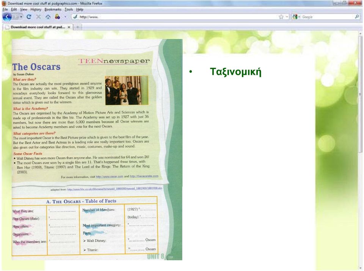This screenshot has width=364, height=271.
Task: Go to the home page via Home icon
Action: click(48, 17)
